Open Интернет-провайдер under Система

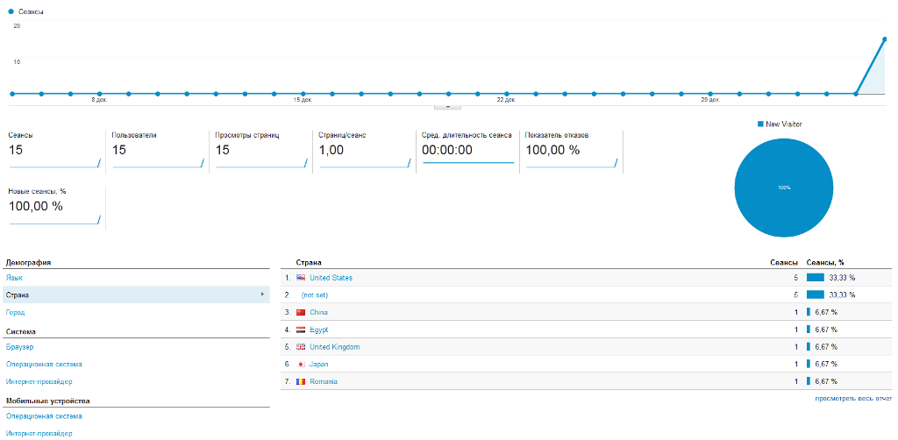(x=39, y=381)
